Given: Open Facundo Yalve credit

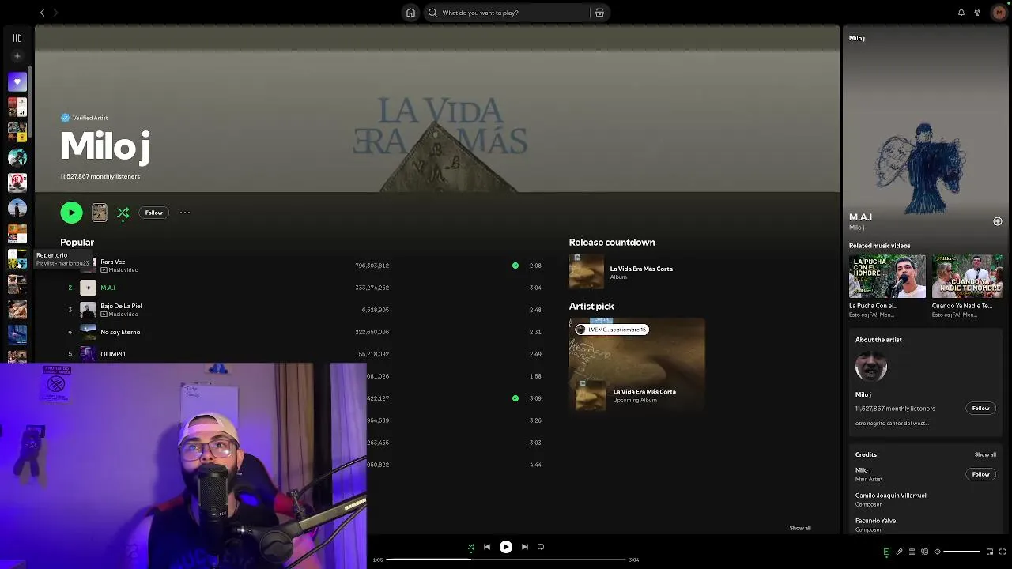Looking at the screenshot, I should click(x=875, y=521).
